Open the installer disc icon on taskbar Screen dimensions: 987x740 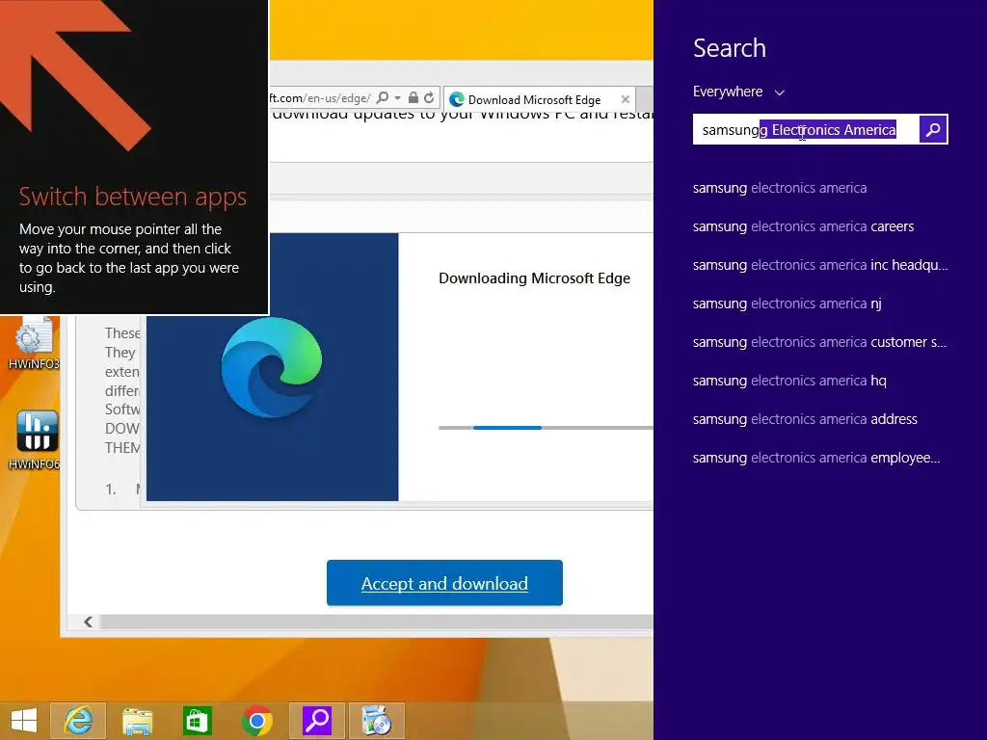377,721
